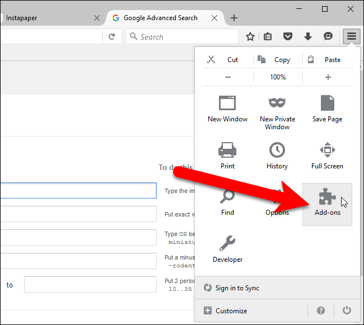
Task: Click the Search box in toolbar
Action: click(x=182, y=36)
